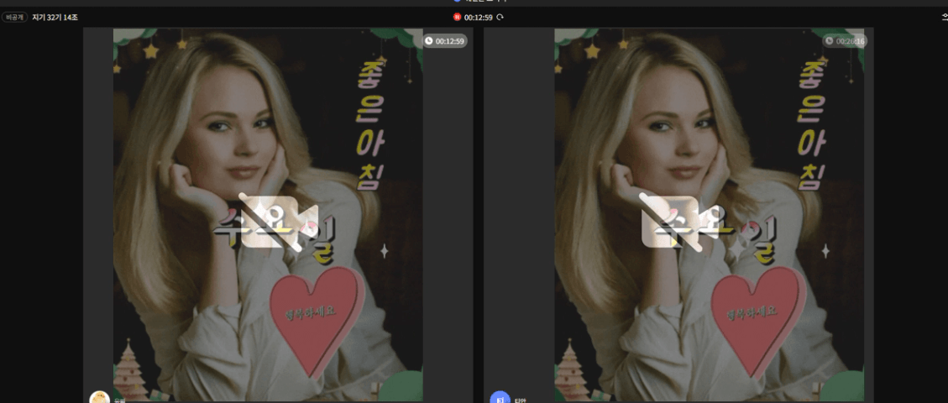Click the camera-off icon on the left video
948x403 pixels.
pyautogui.click(x=278, y=222)
